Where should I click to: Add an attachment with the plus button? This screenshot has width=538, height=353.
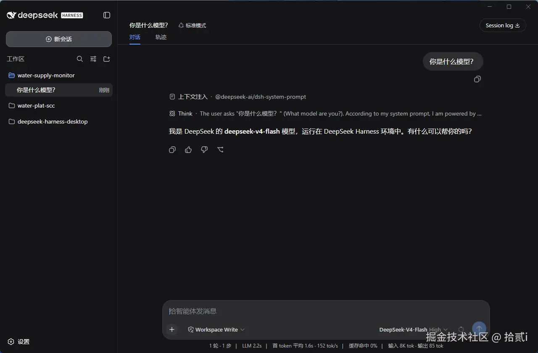[172, 329]
